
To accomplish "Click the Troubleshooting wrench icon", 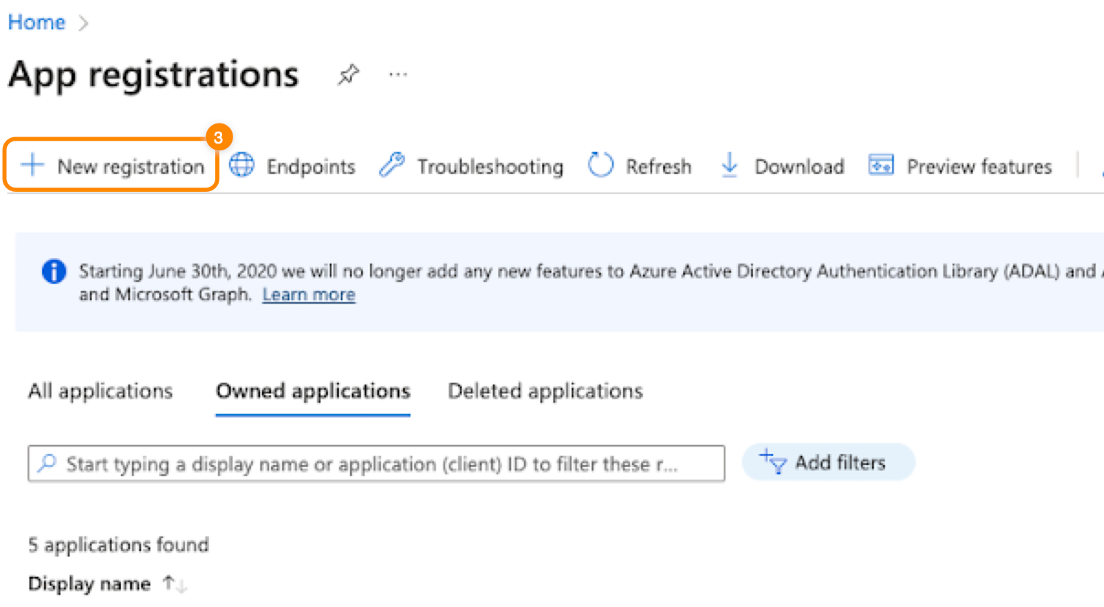I will [392, 166].
